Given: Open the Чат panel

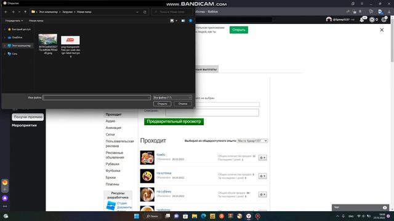Looking at the screenshot, I should click(x=360, y=207).
